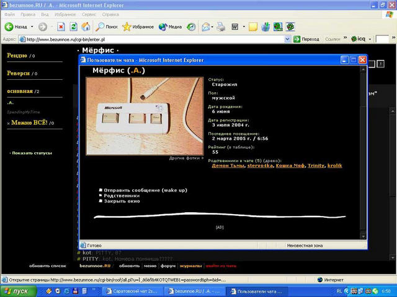Click the 'Другие фотки' link under photo
Screen dimensions: 397x297
(x=185, y=158)
